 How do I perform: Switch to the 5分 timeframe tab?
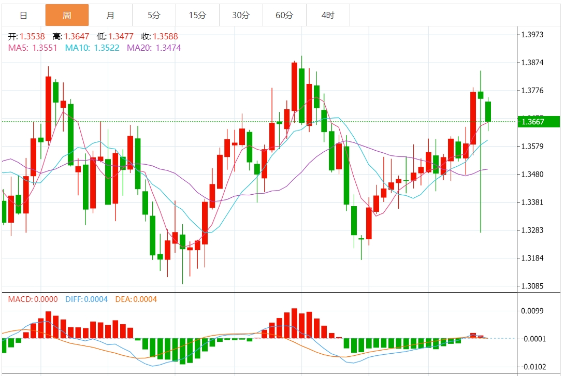(154, 15)
